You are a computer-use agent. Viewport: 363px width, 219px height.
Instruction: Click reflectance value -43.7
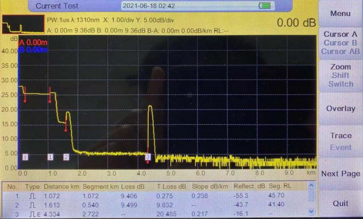(x=241, y=205)
